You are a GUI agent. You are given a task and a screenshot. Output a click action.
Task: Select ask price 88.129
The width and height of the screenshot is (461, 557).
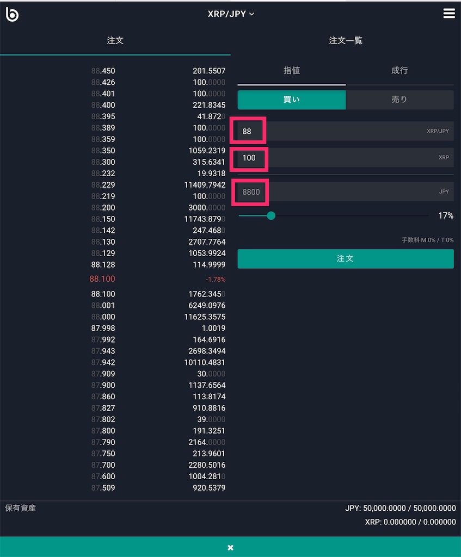click(103, 253)
